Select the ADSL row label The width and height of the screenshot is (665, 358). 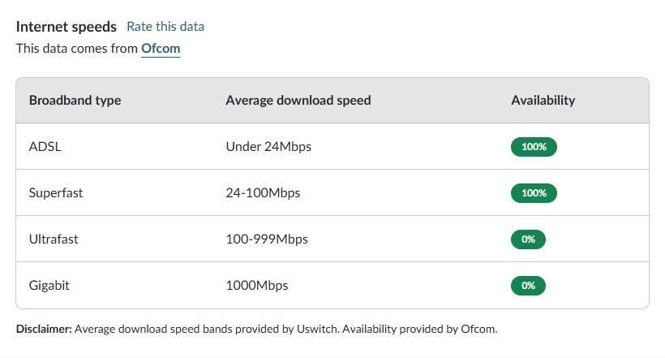point(45,147)
